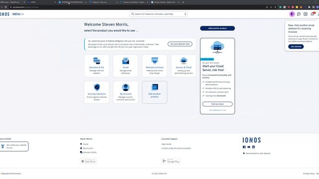Viewport: 319px width, 179px height.
Task: Open the My Account card
Action: 126,92
